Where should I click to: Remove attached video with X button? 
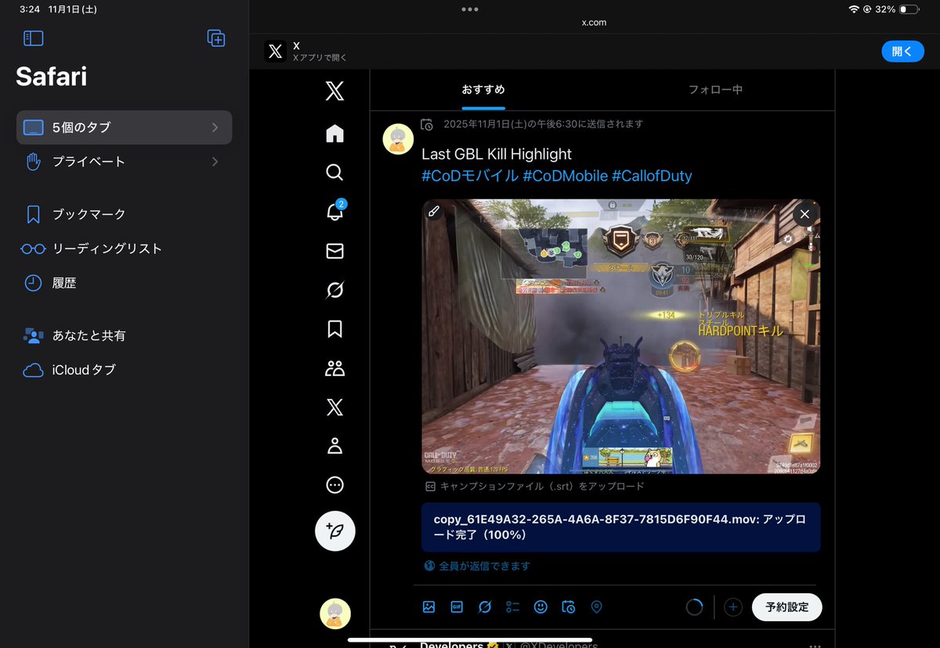[804, 213]
